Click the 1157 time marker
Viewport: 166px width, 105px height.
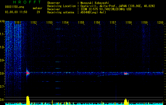click(113, 23)
